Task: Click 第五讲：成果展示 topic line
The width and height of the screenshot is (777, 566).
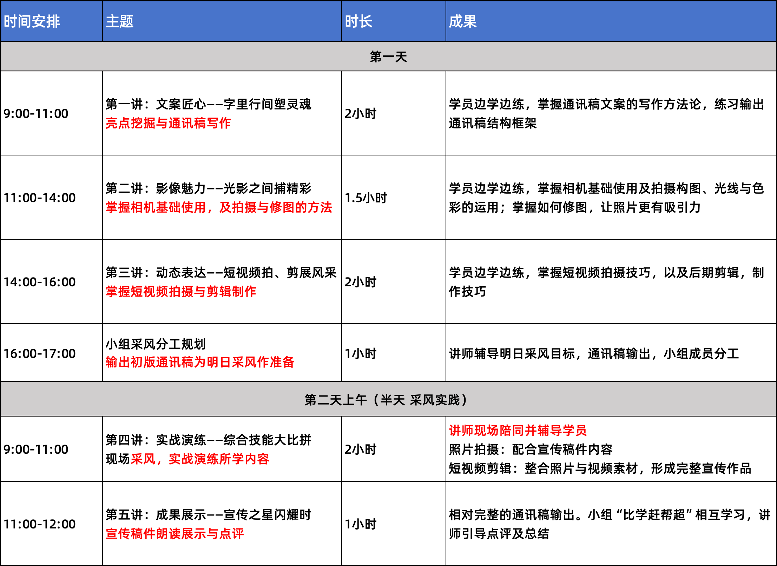Action: pos(209,515)
